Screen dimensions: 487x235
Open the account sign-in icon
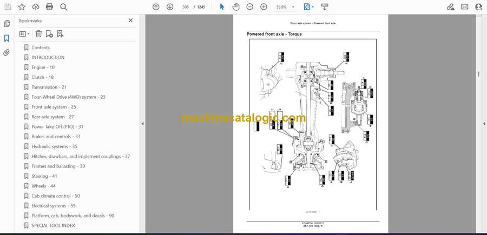479,7
